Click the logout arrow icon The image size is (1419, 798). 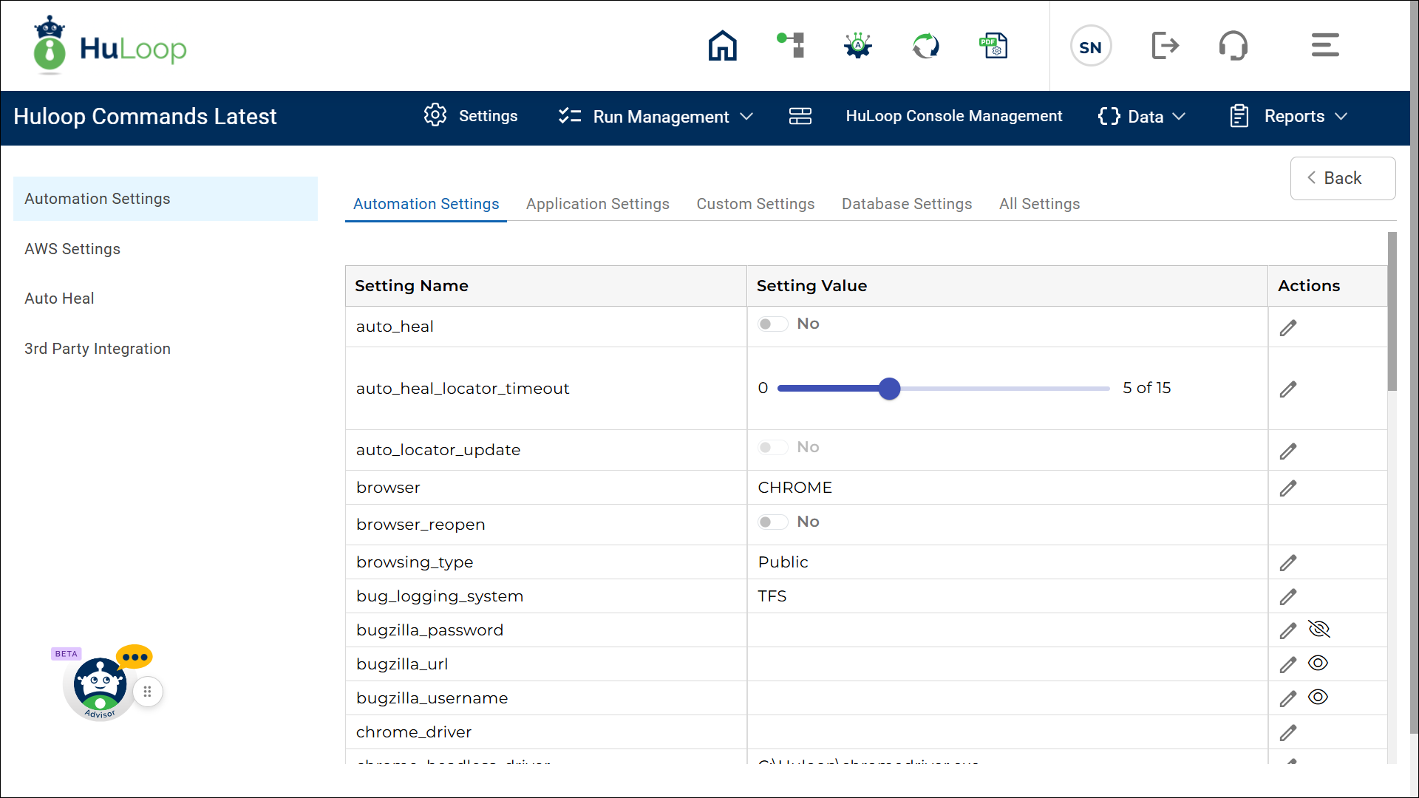point(1165,46)
